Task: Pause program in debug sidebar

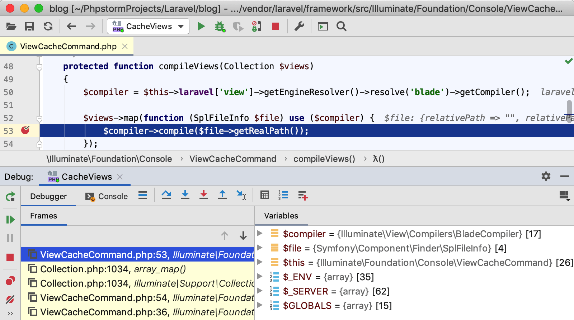Action: (10, 238)
